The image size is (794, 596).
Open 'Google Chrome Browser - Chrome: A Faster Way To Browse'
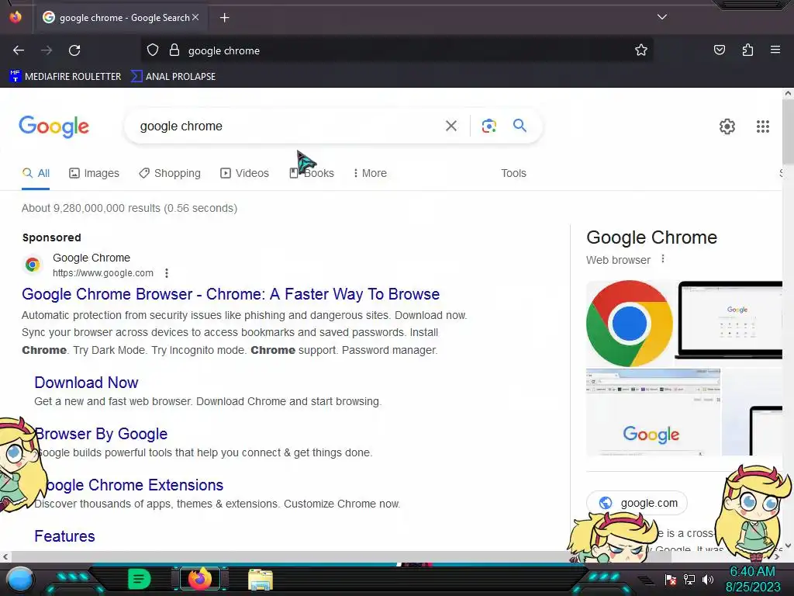[231, 294]
